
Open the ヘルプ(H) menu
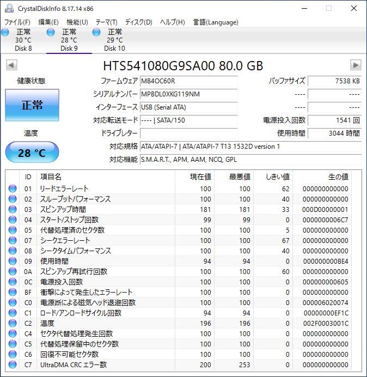[x=173, y=22]
